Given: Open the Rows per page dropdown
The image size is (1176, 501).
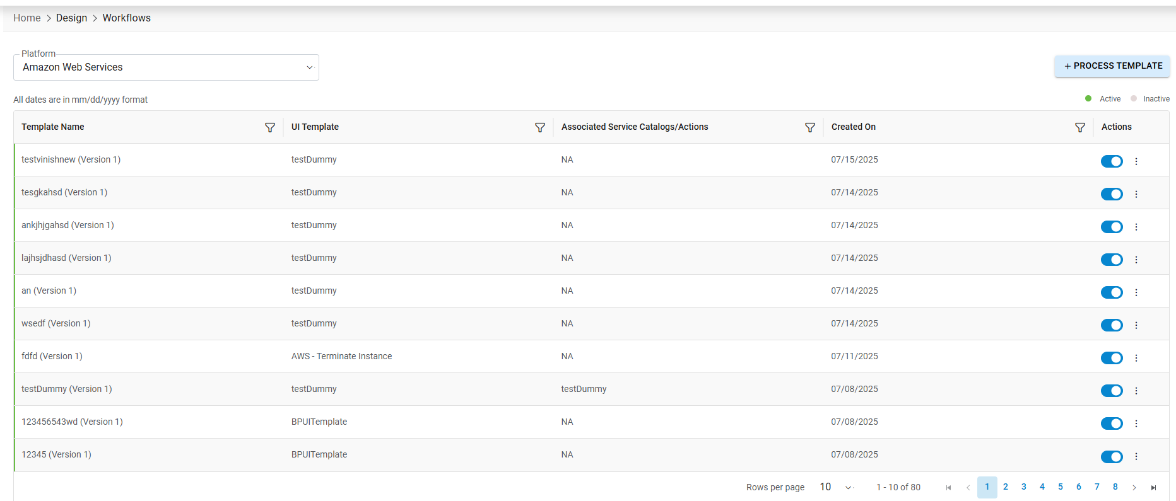Looking at the screenshot, I should 836,487.
